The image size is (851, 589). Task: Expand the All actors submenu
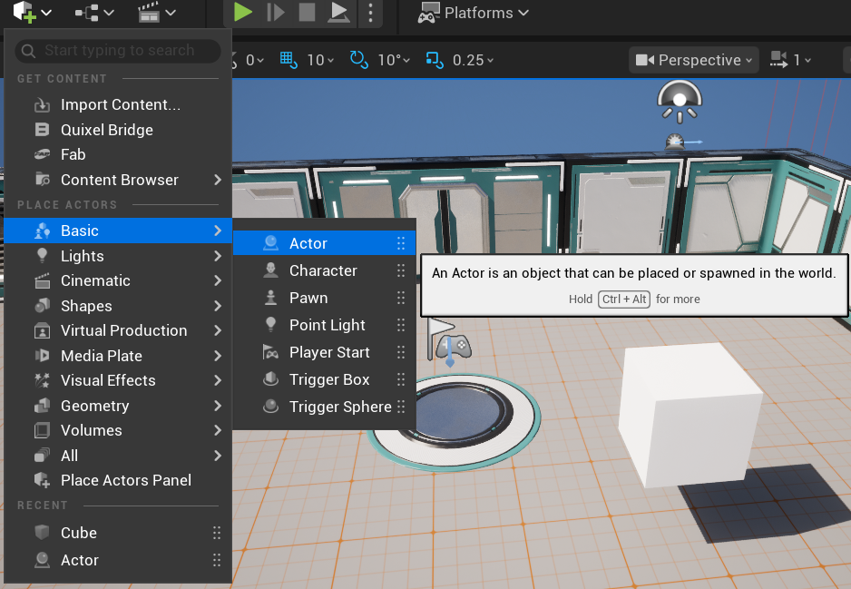tap(118, 456)
